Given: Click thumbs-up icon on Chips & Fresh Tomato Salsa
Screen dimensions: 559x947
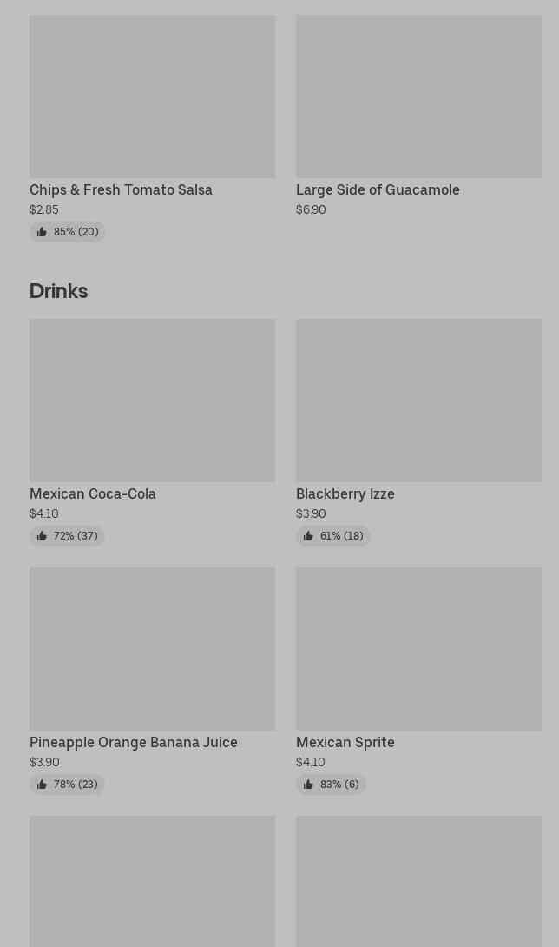Looking at the screenshot, I should coord(42,232).
